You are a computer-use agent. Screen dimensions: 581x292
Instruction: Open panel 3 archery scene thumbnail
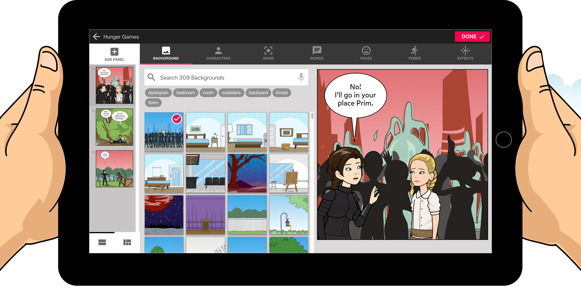pos(114,169)
